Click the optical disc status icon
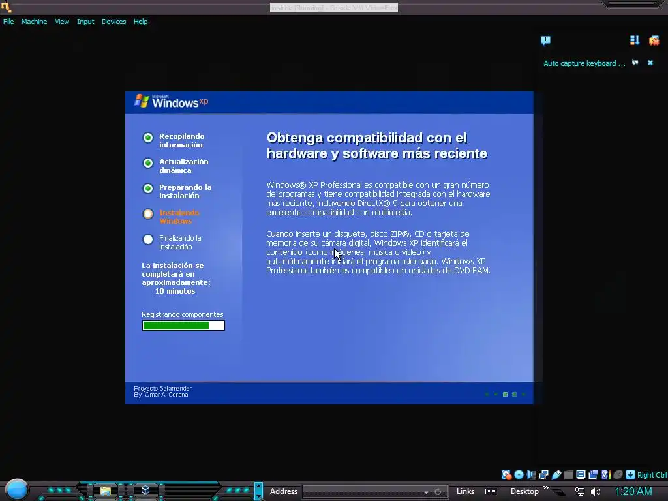The height and width of the screenshot is (501, 668). [519, 475]
